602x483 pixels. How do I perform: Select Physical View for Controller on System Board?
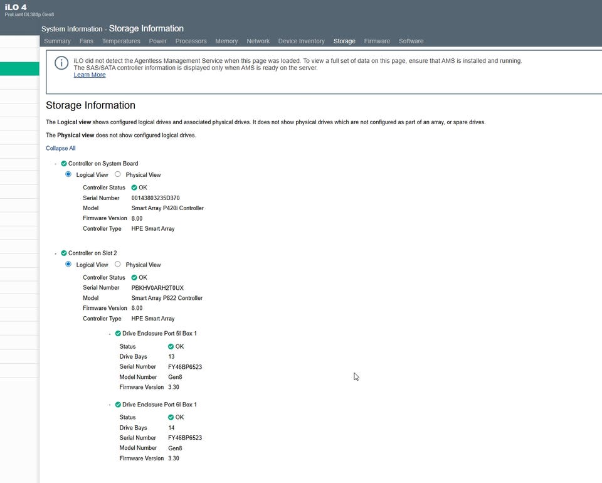coord(117,174)
